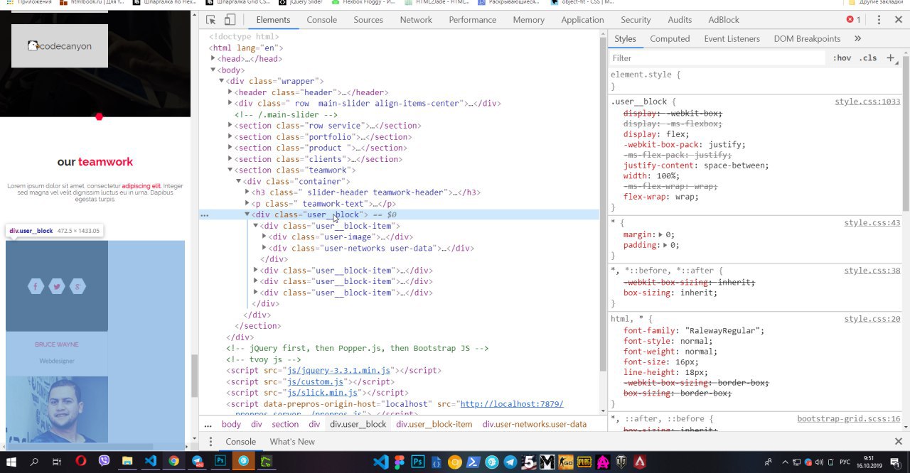Open the notification center icon
The image size is (910, 473).
click(x=896, y=462)
